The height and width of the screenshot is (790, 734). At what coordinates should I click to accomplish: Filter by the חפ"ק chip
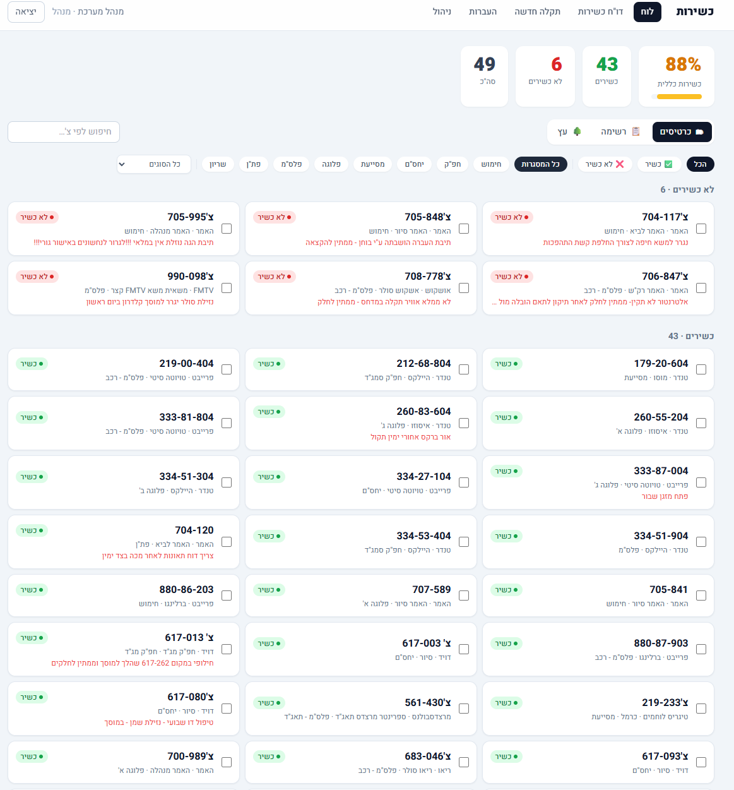[453, 164]
